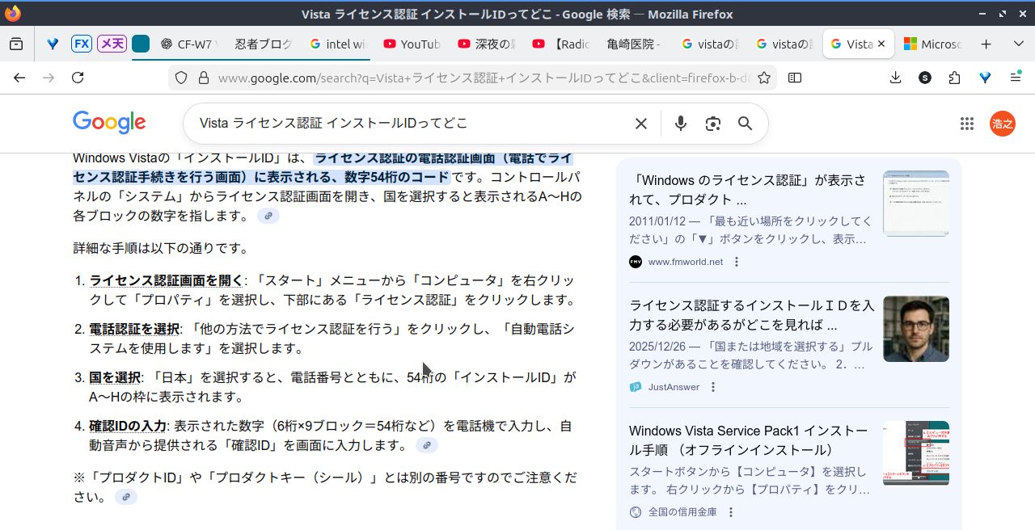
Task: Open the Firefox View button
Action: 16,44
